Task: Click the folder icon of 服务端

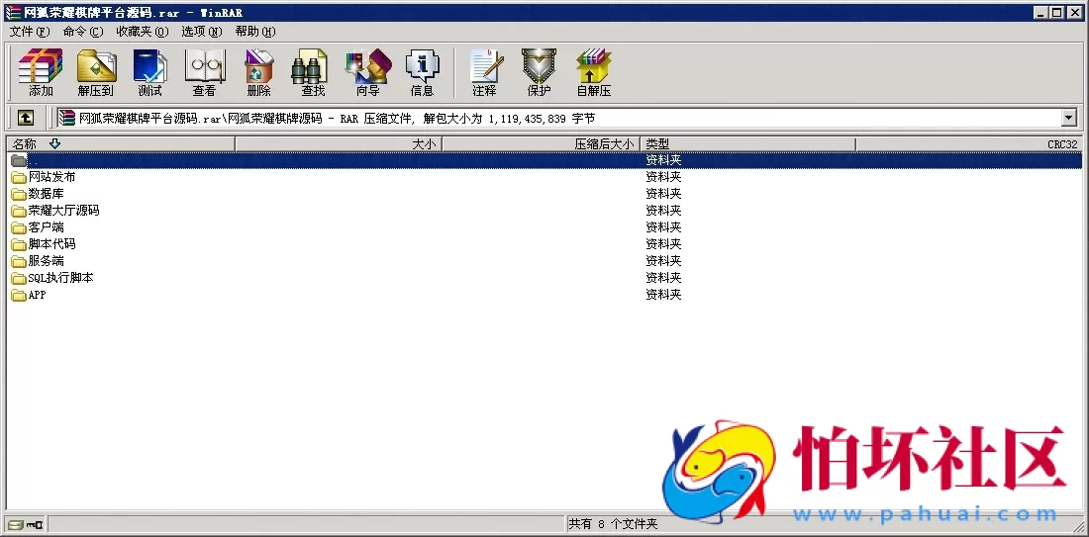Action: pyautogui.click(x=19, y=261)
